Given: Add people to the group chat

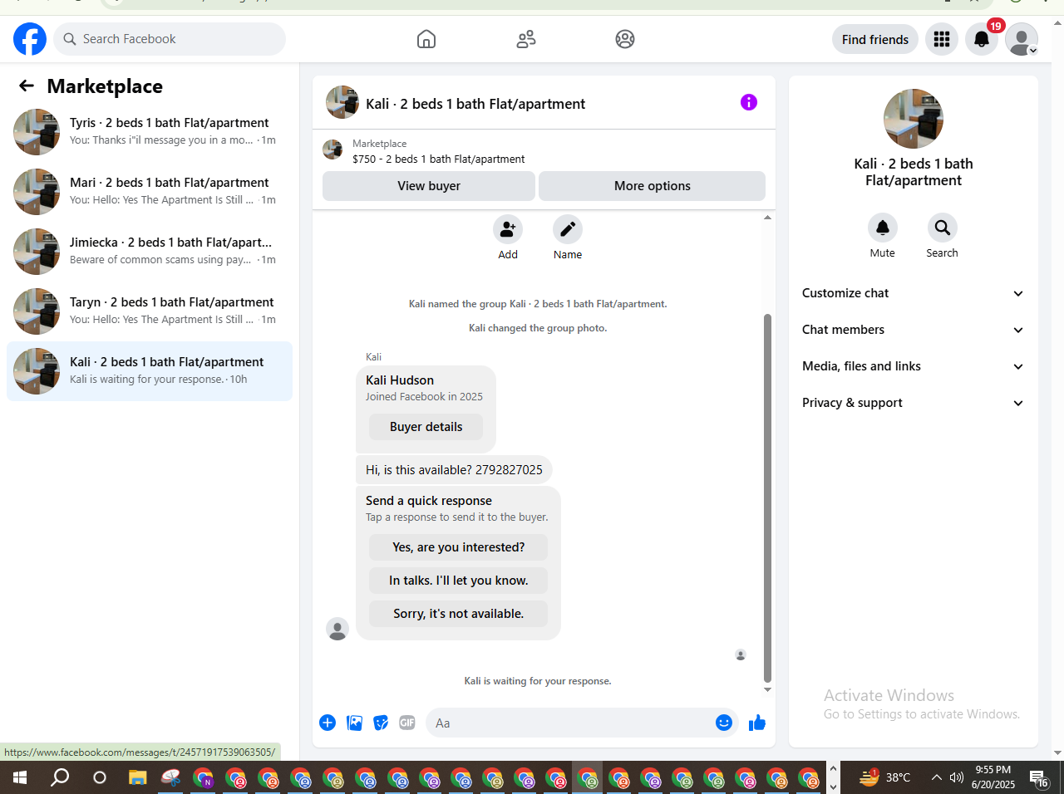Looking at the screenshot, I should 508,229.
